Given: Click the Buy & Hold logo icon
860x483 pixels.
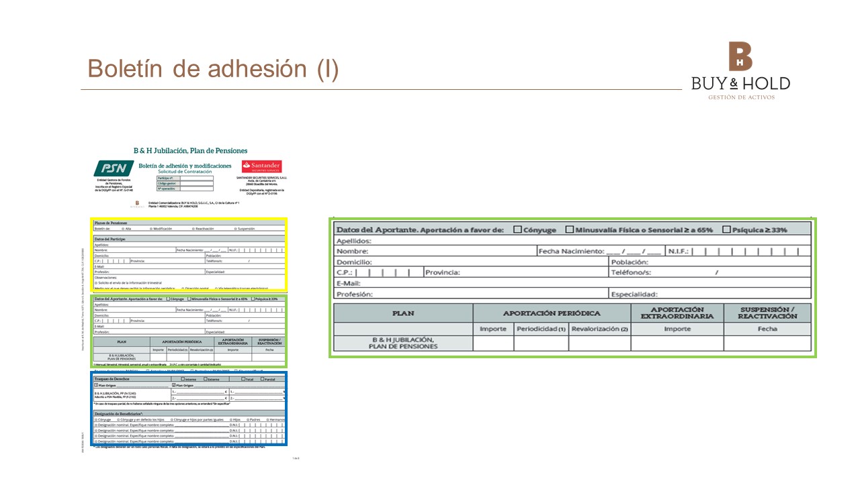Looking at the screenshot, I should 740,57.
